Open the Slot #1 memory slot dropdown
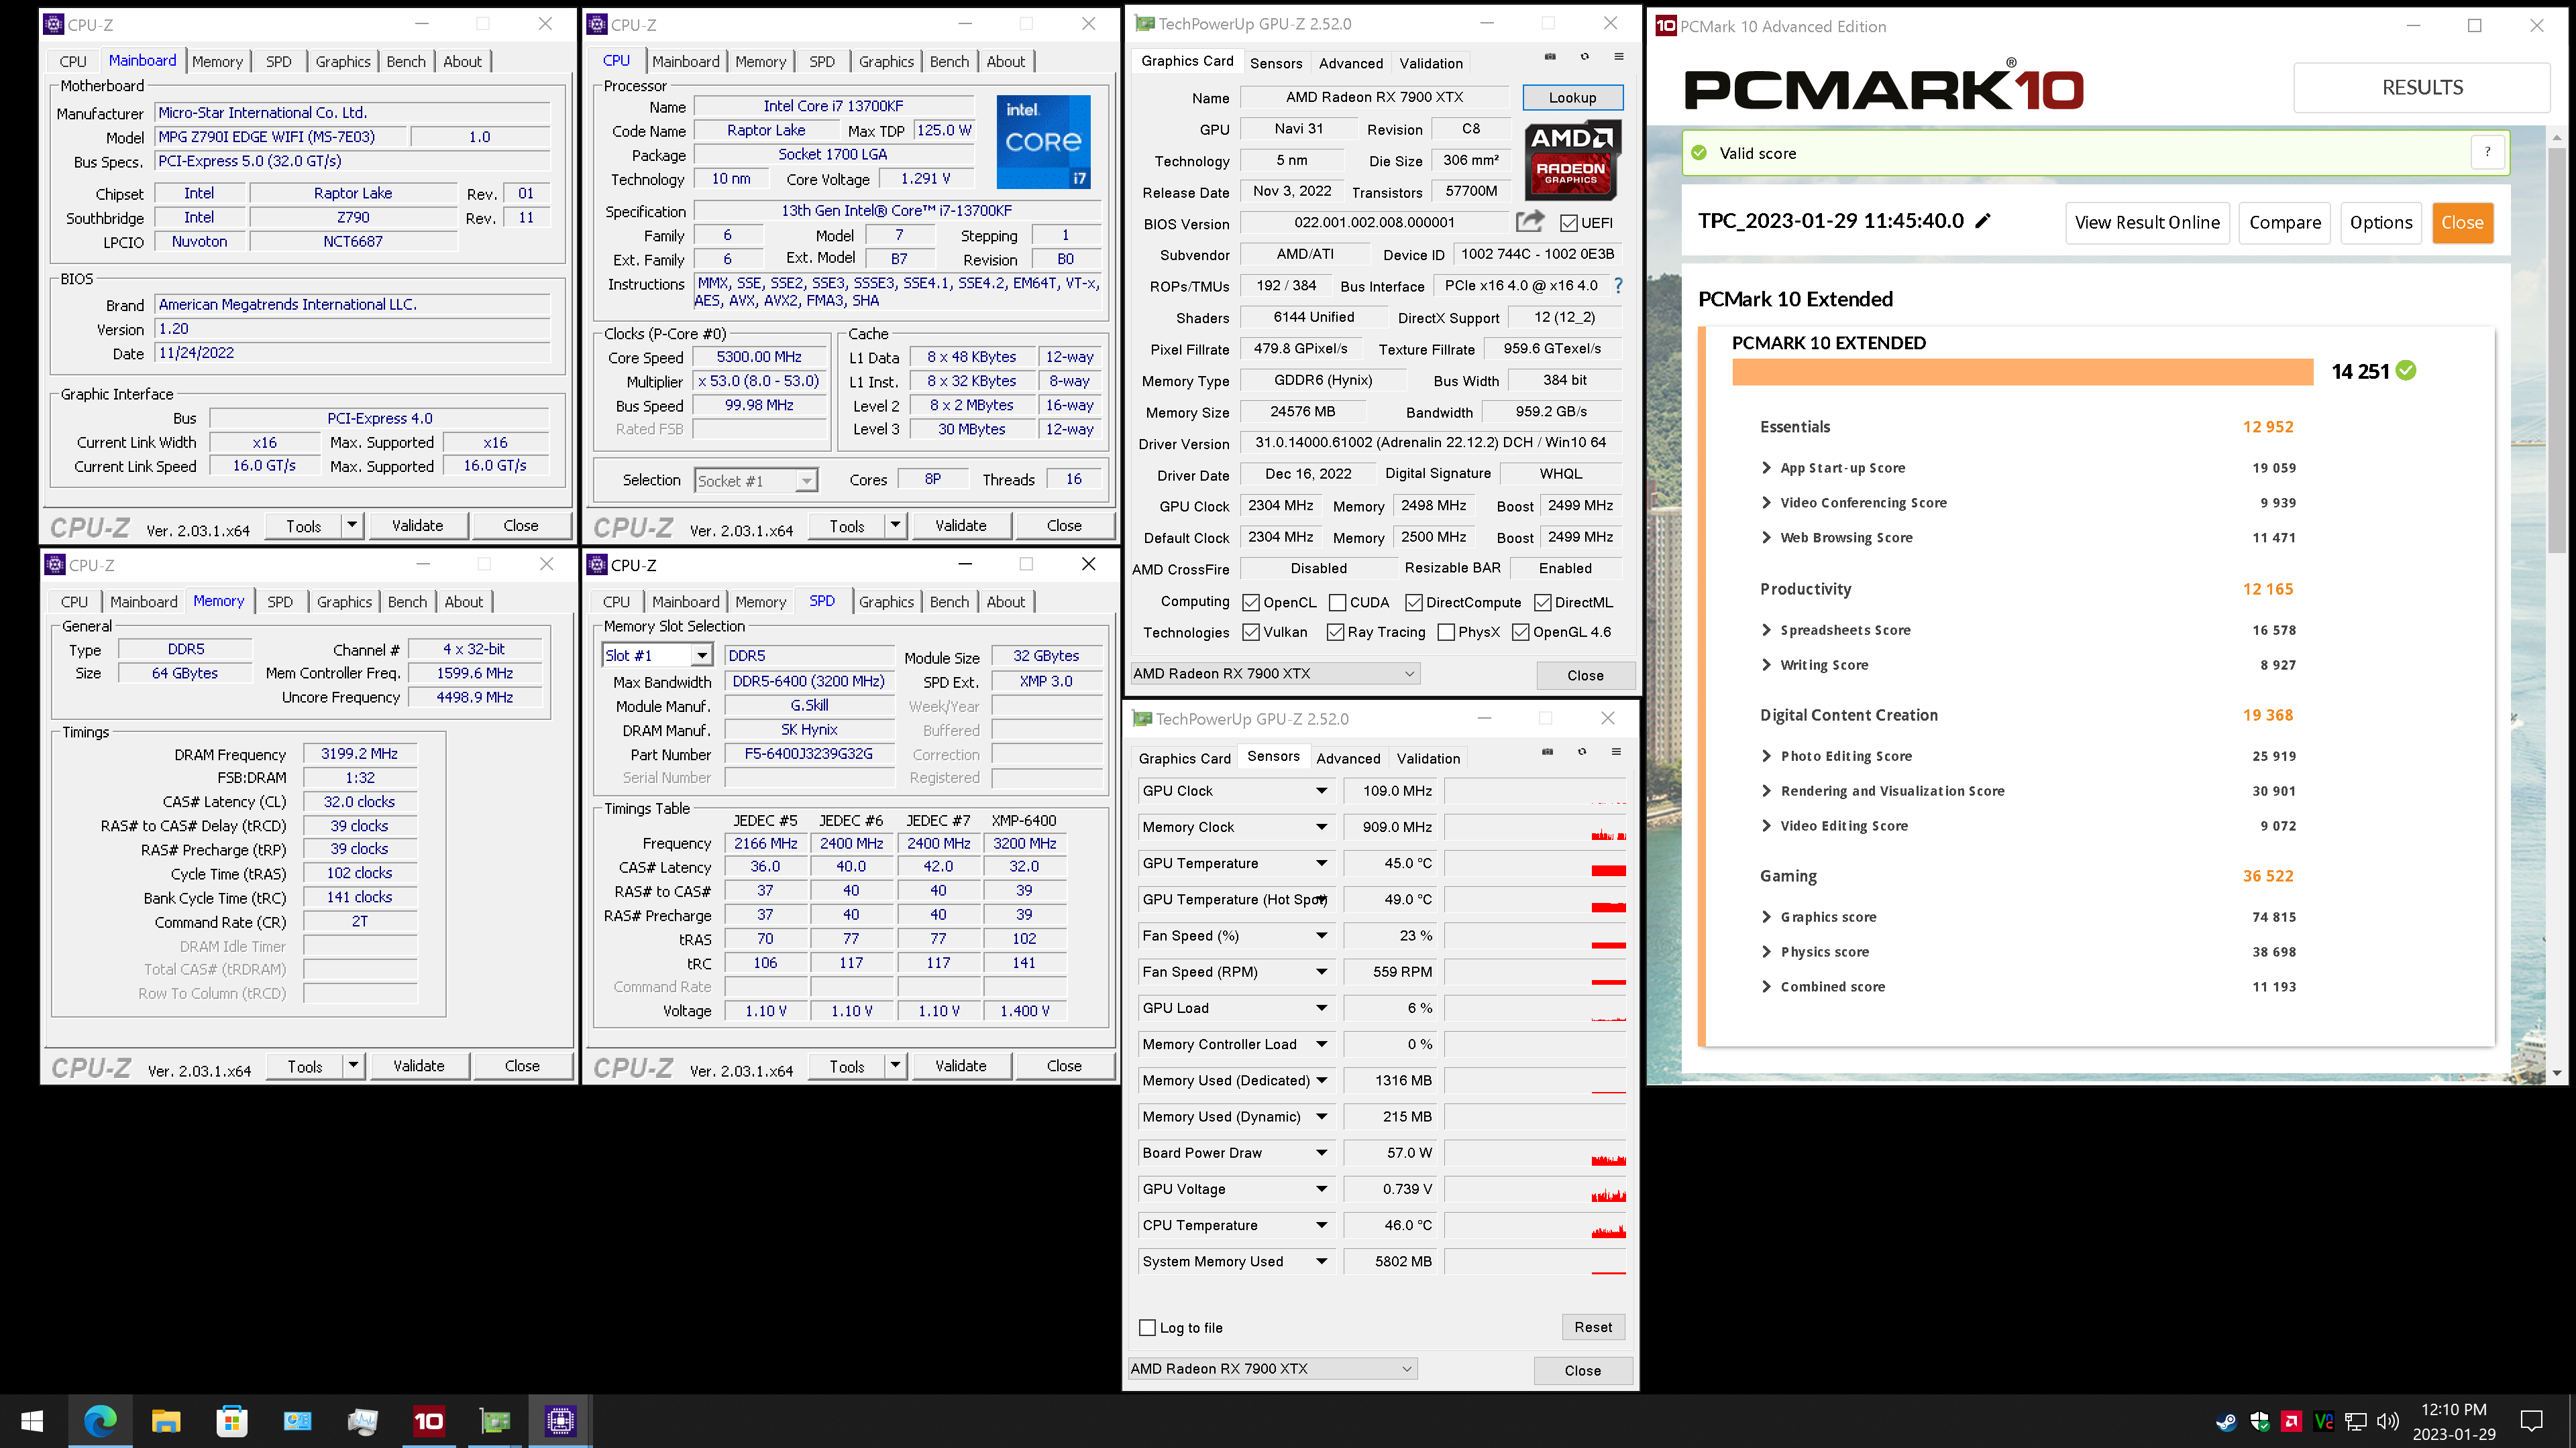Screen dimensions: 2576x1448 tap(702, 656)
